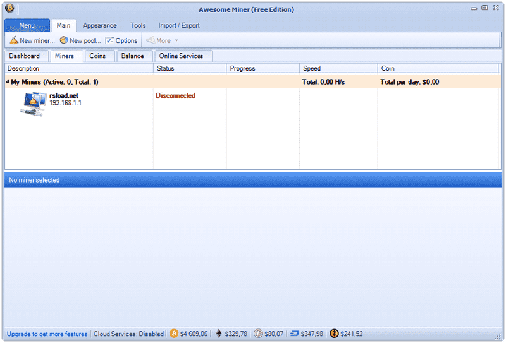
Task: Click the Zcash price icon in status bar
Action: tap(334, 334)
